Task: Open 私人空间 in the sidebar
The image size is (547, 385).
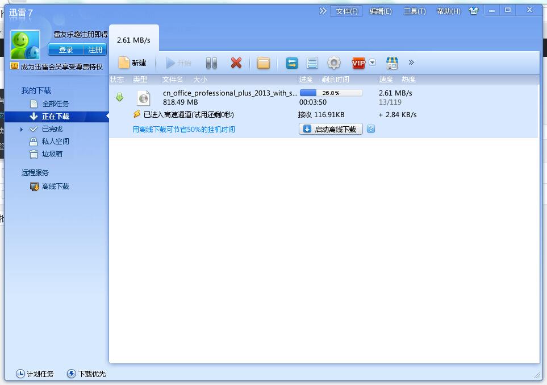Action: point(56,142)
